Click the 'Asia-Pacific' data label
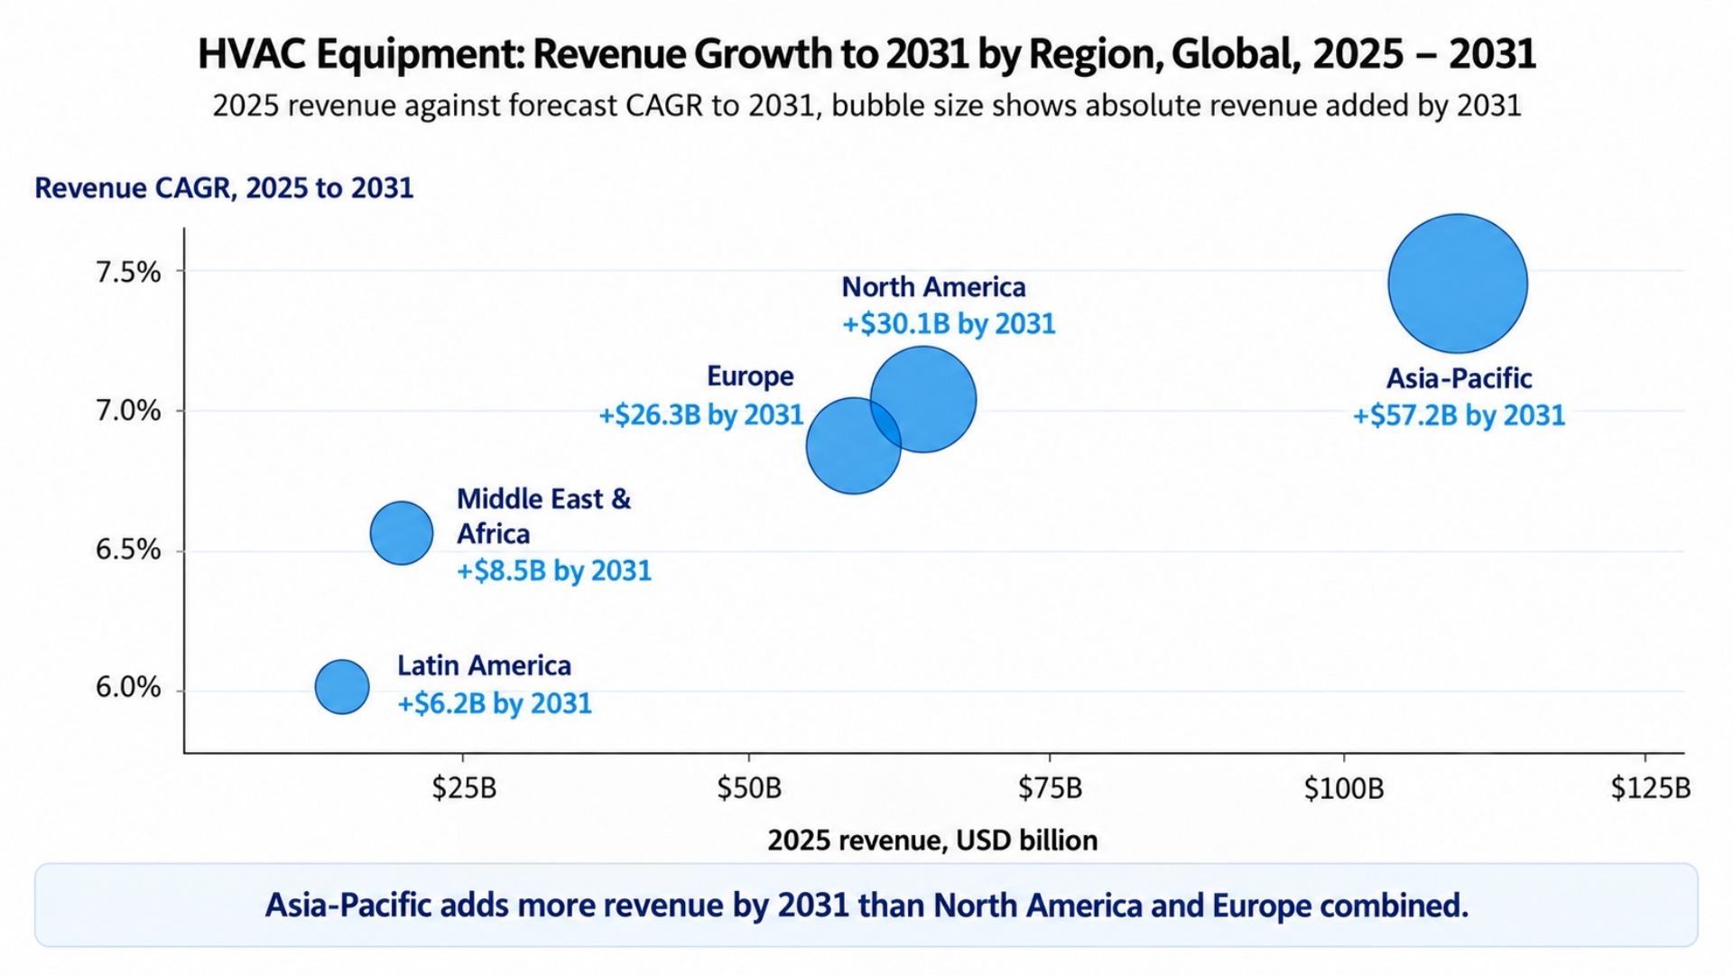Screen dimensions: 1733x975 click(x=1460, y=378)
